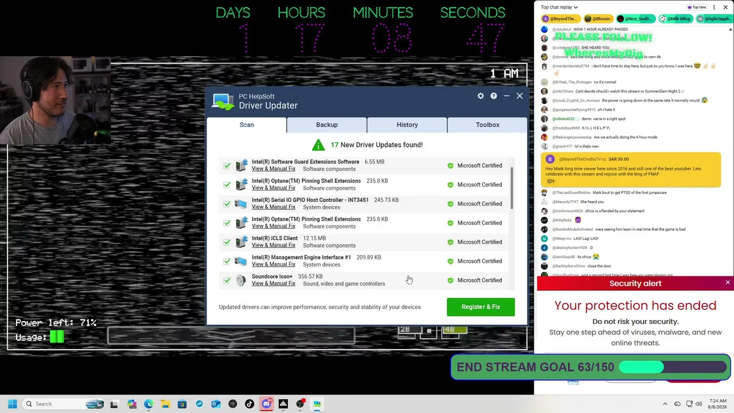Screen dimensions: 734x413
Task: Uncheck the first Optane Pinning Shell Extensions
Action: click(227, 185)
